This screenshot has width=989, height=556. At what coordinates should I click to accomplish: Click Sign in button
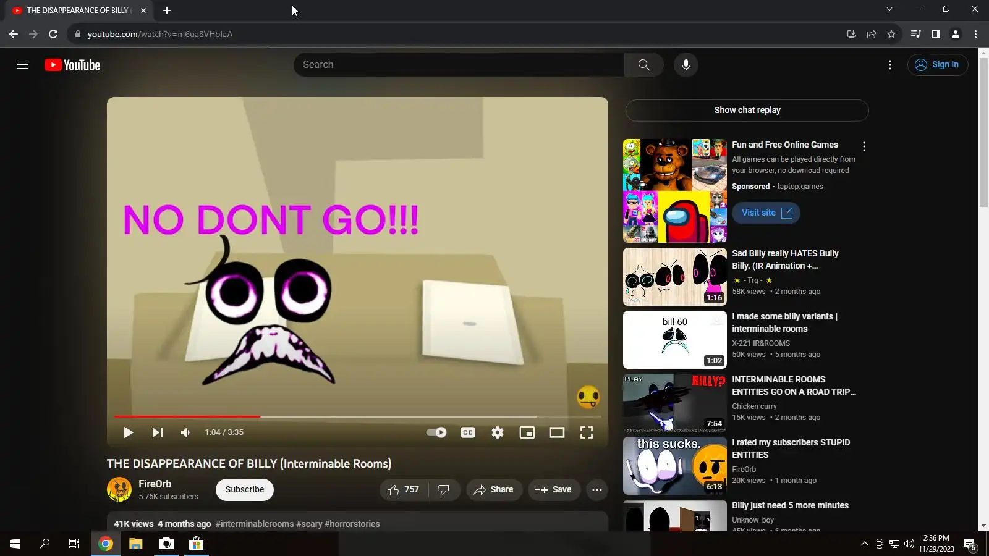pos(938,65)
